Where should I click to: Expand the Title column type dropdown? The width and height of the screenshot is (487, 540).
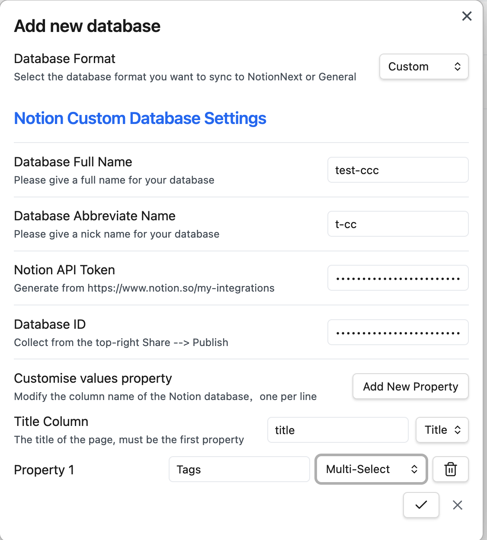442,430
